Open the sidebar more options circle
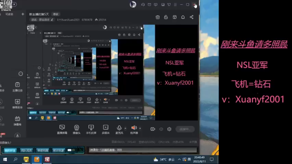 pyautogui.click(x=20, y=74)
